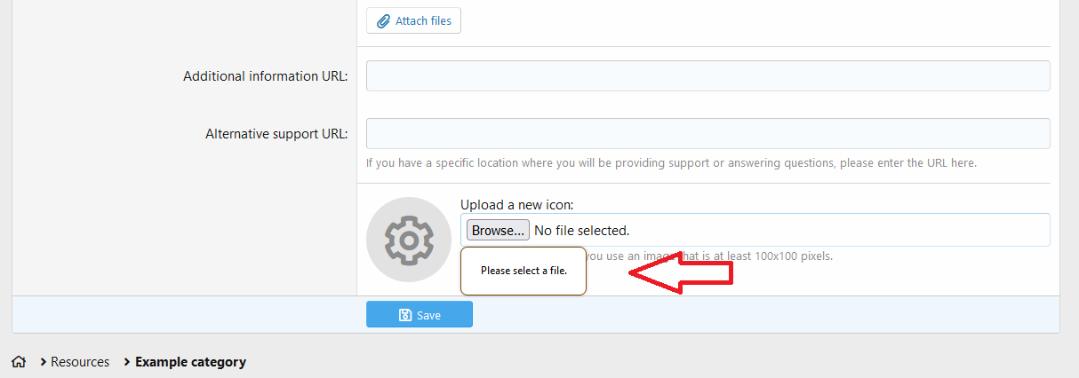Image resolution: width=1079 pixels, height=378 pixels.
Task: Navigate to Example category breadcrumb
Action: click(190, 362)
